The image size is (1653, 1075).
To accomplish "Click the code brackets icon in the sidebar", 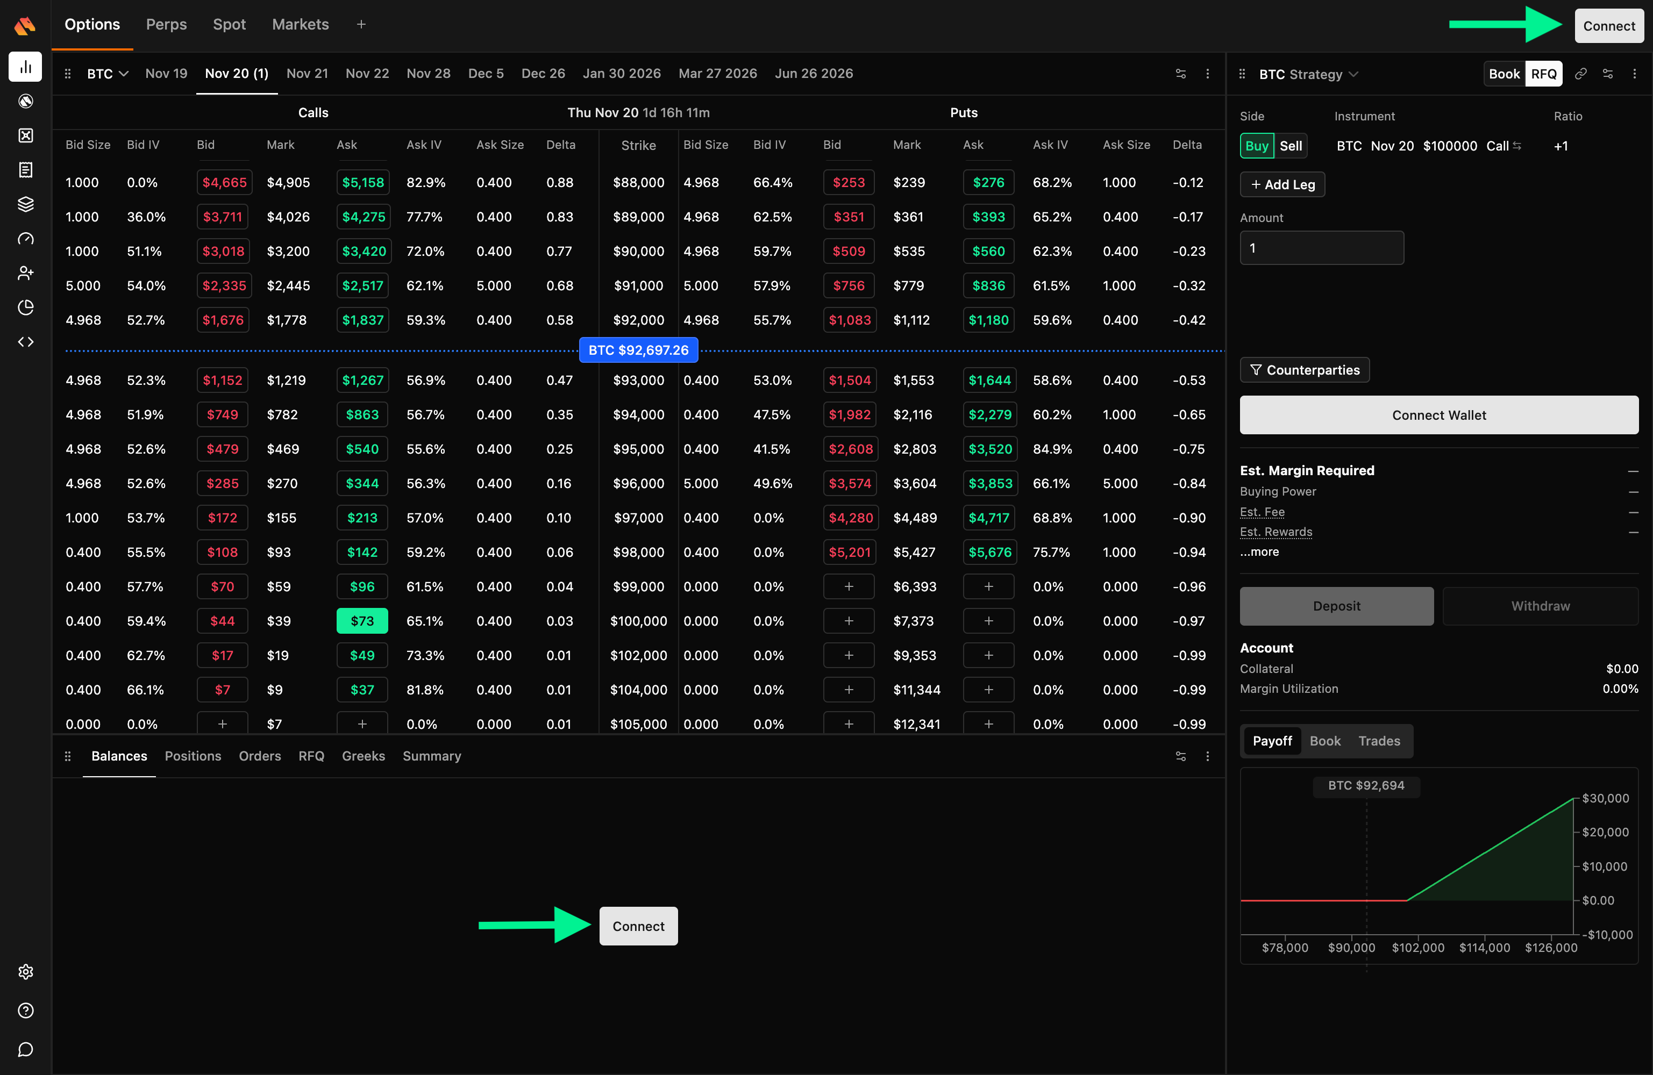I will click(x=26, y=342).
